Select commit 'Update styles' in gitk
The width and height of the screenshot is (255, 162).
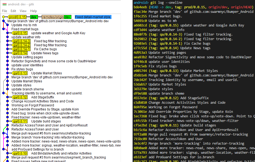pyautogui.click(x=21, y=85)
